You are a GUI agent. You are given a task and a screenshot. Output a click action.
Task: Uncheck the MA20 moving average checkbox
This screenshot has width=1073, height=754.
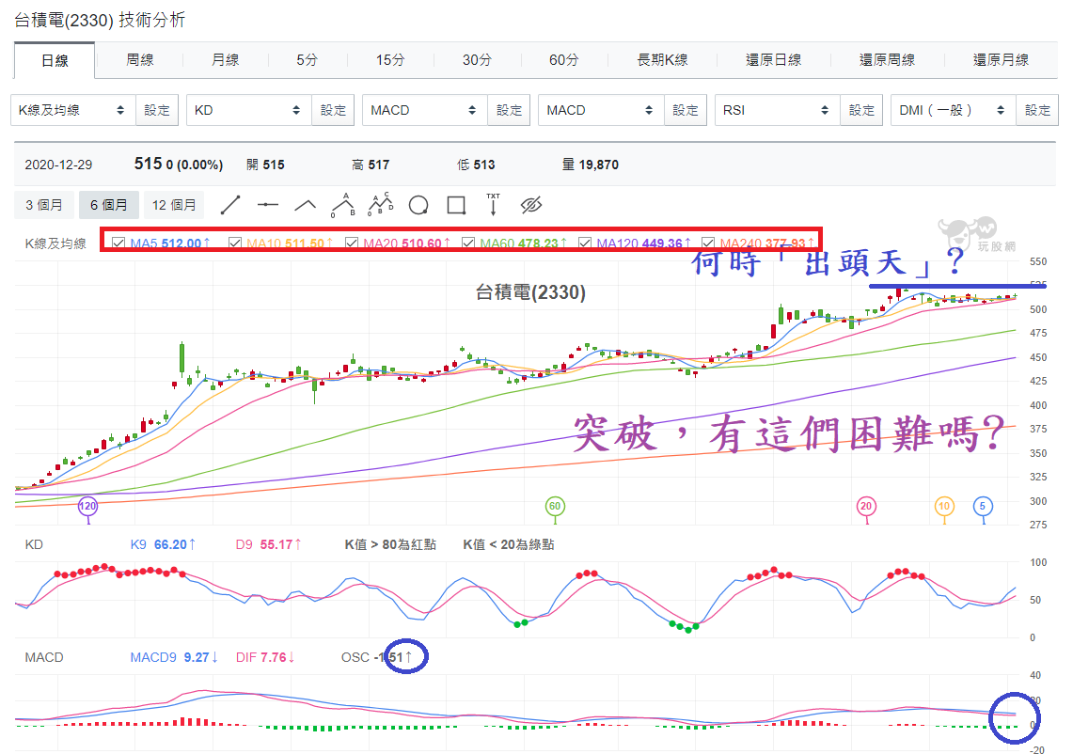tap(352, 243)
